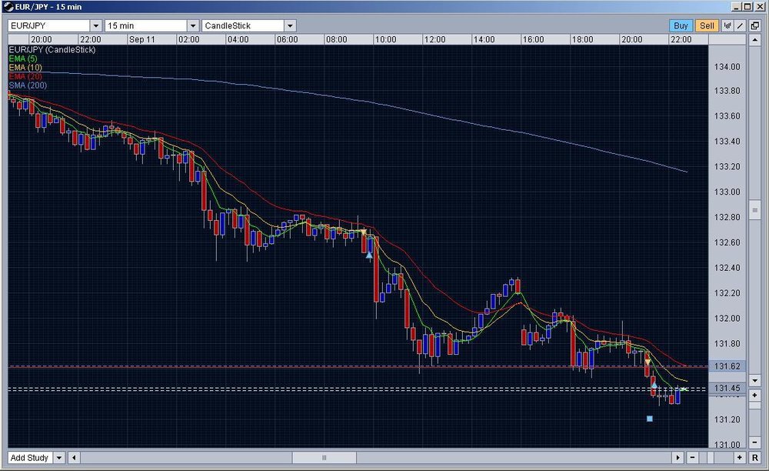This screenshot has width=769, height=471.
Task: Detach chart with the overlapping windows icon
Action: [755, 25]
